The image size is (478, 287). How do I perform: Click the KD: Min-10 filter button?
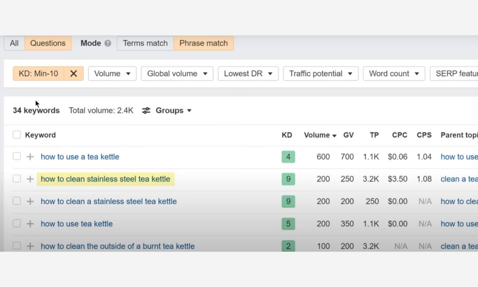38,74
